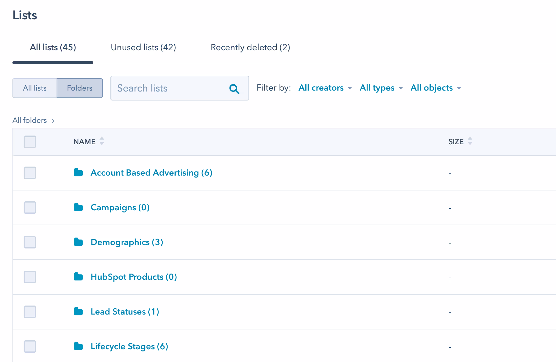The width and height of the screenshot is (556, 362).
Task: Click the folder icon beside Demographics
Action: [x=78, y=242]
